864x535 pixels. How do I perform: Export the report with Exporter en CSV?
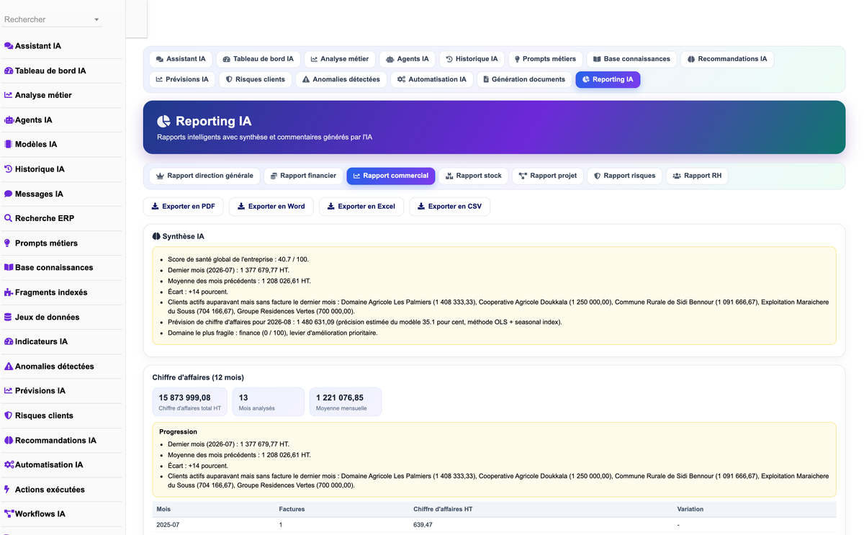pyautogui.click(x=450, y=206)
